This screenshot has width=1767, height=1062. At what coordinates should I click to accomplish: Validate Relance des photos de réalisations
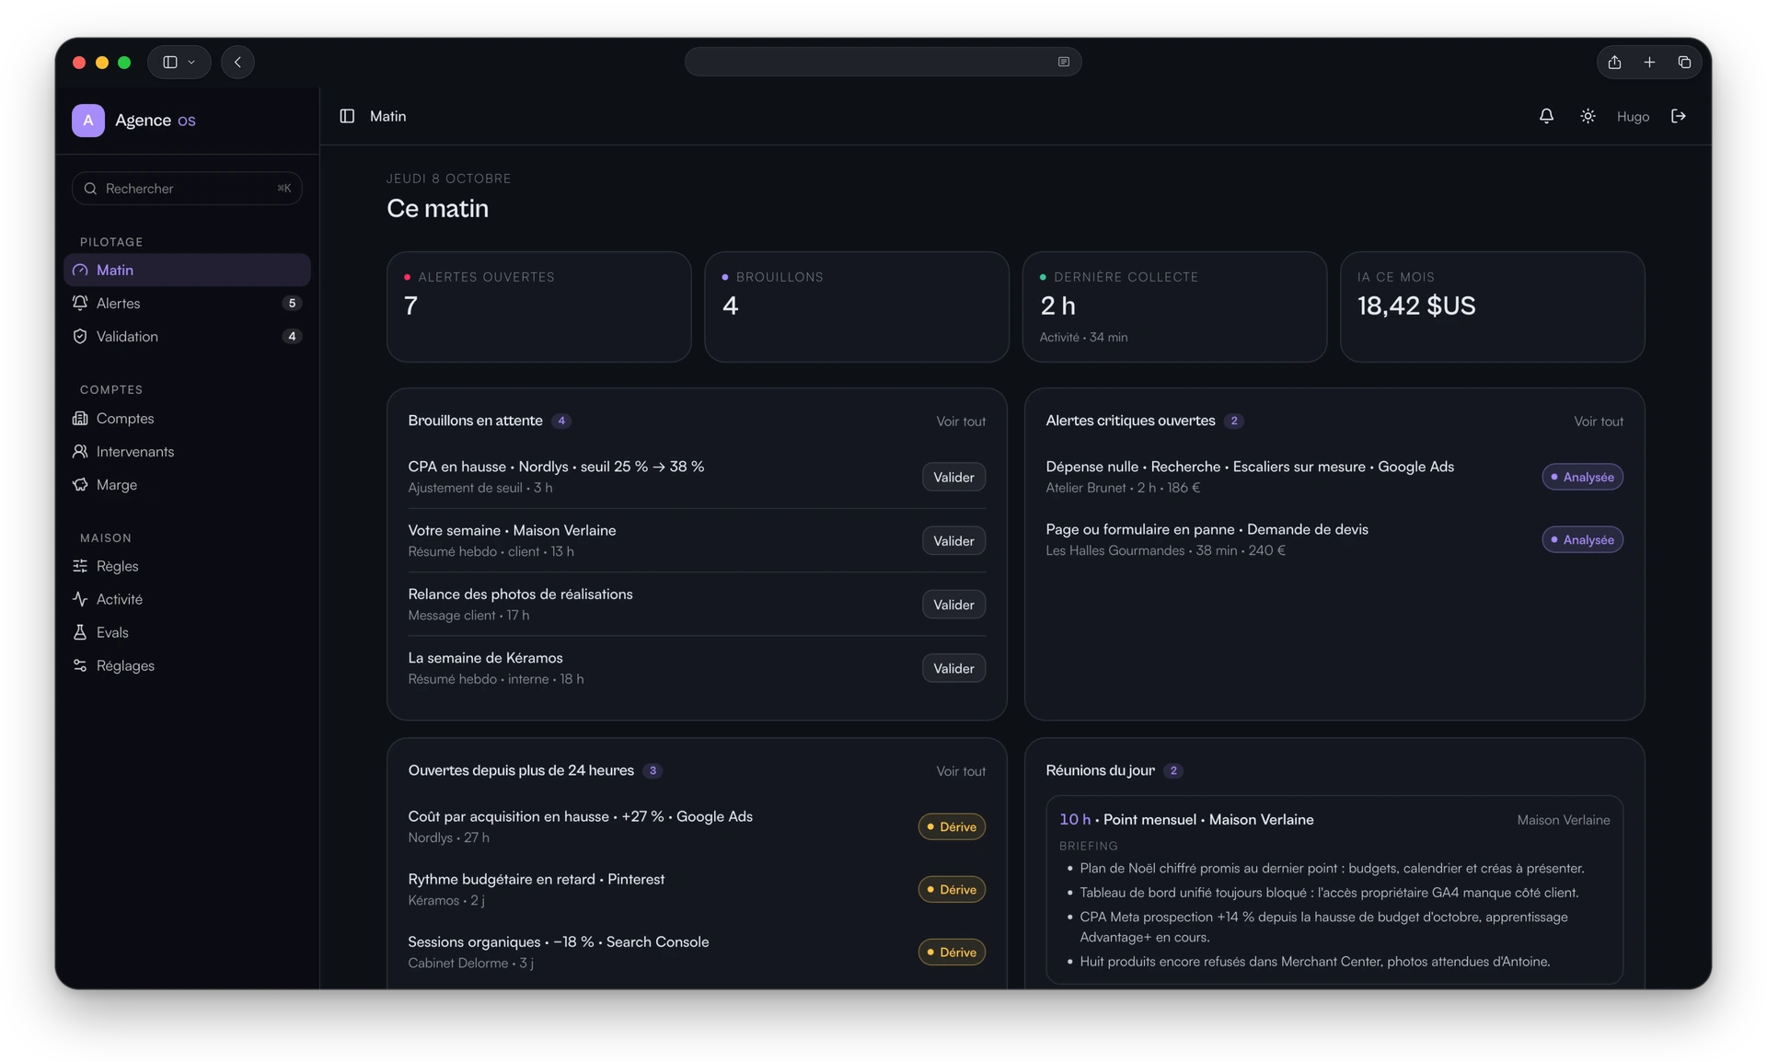pyautogui.click(x=953, y=604)
